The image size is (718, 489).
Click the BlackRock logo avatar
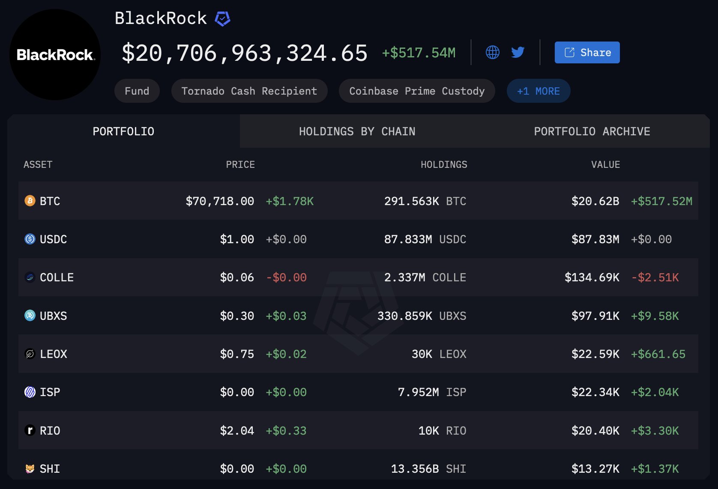[x=55, y=55]
